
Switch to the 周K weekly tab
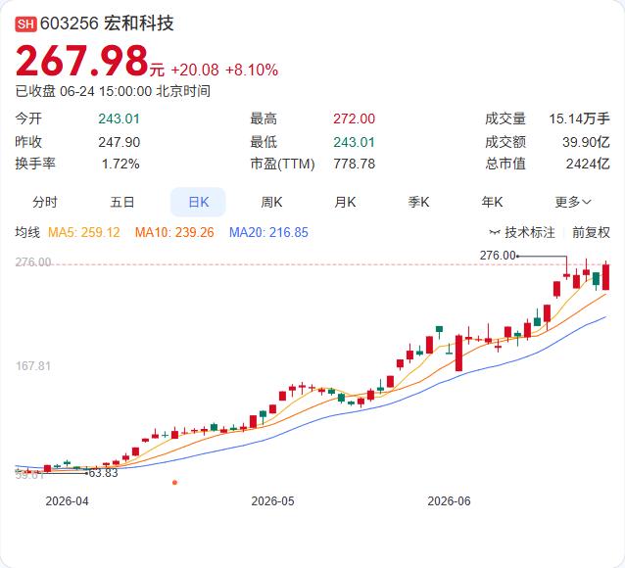click(271, 202)
